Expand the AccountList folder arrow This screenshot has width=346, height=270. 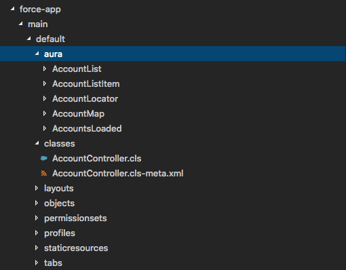tap(45, 69)
